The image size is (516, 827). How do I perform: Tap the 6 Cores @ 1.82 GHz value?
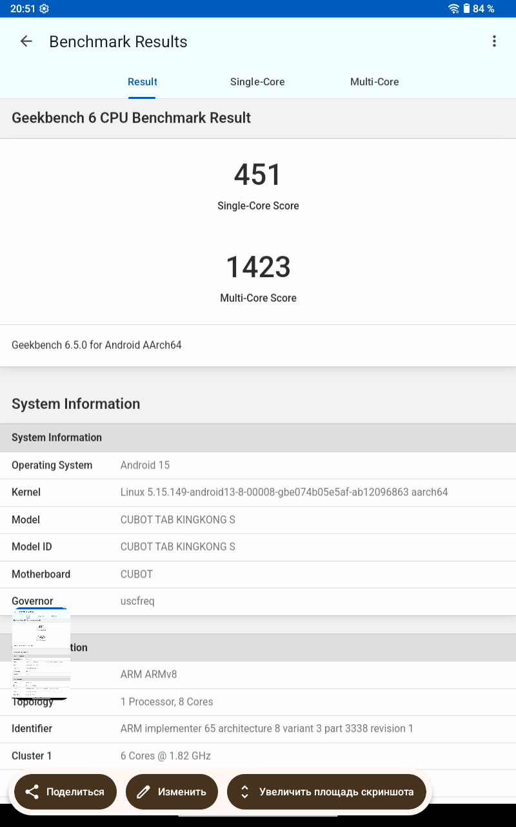point(166,756)
